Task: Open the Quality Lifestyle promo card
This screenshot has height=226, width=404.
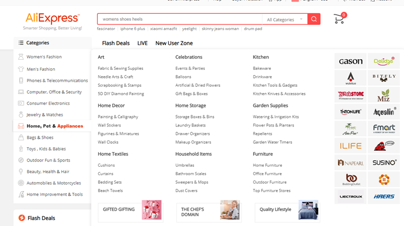Action: pyautogui.click(x=287, y=211)
